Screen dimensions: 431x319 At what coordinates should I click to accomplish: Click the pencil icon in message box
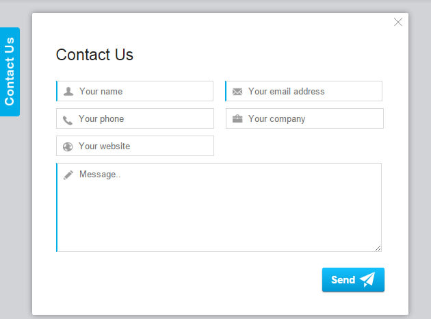68,175
